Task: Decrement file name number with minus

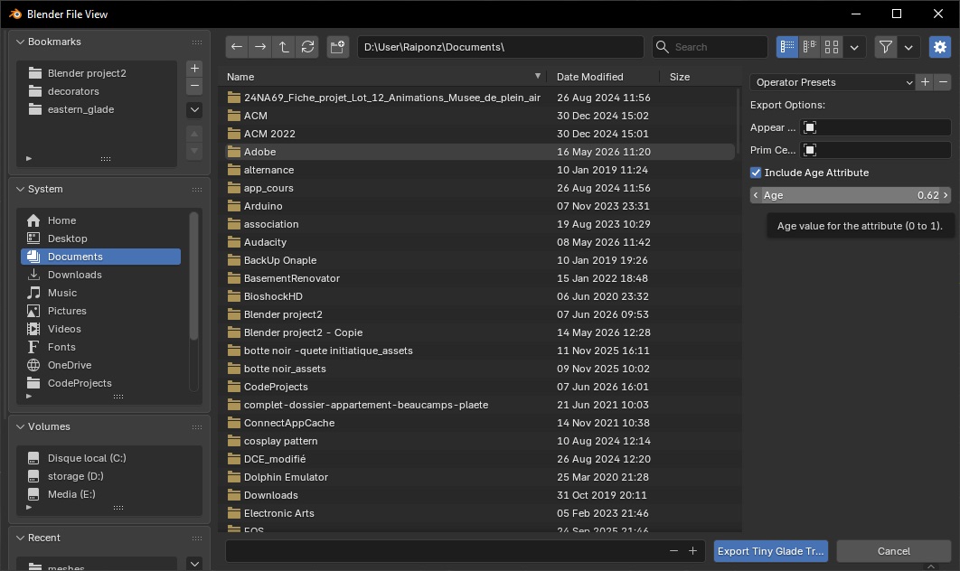Action: coord(673,551)
